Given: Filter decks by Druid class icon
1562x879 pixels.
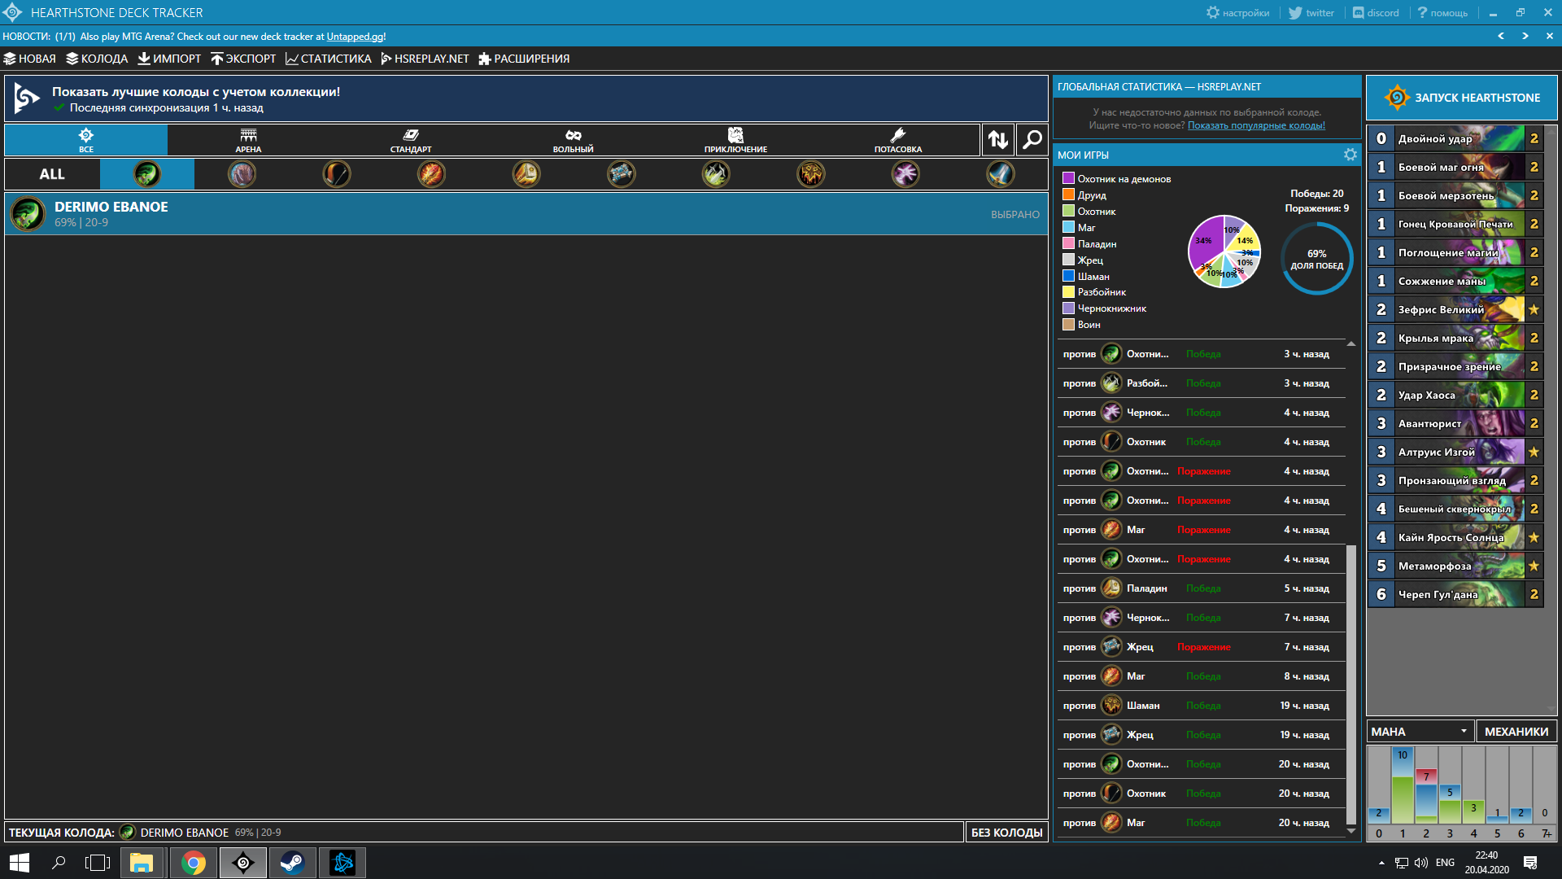Looking at the screenshot, I should click(242, 174).
